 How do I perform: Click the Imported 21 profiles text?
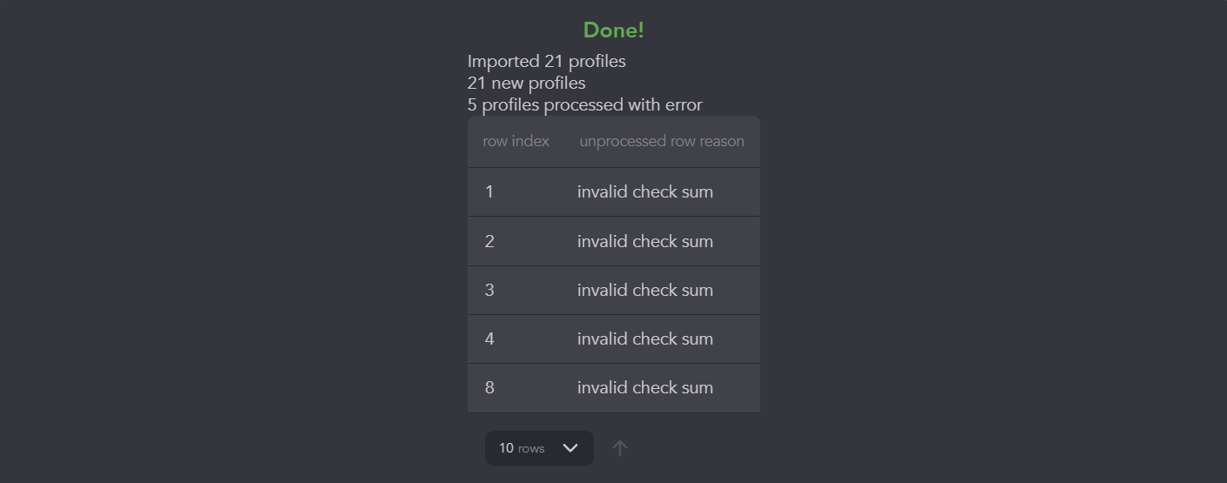[x=547, y=62]
